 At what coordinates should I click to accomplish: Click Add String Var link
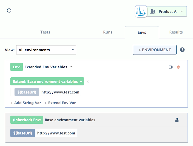coord(26,103)
